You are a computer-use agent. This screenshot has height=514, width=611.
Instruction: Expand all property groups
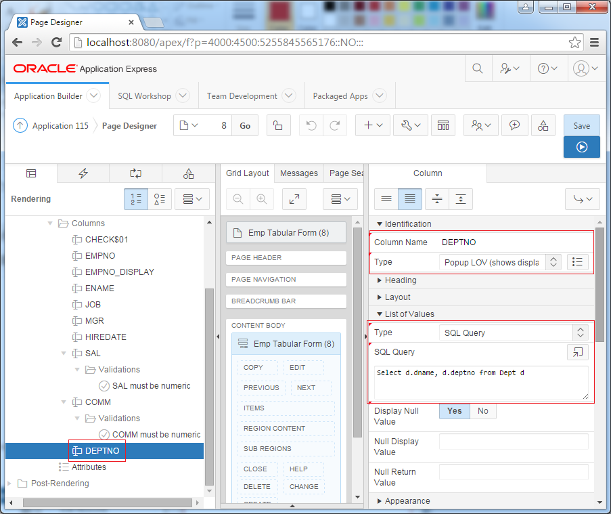(x=461, y=199)
